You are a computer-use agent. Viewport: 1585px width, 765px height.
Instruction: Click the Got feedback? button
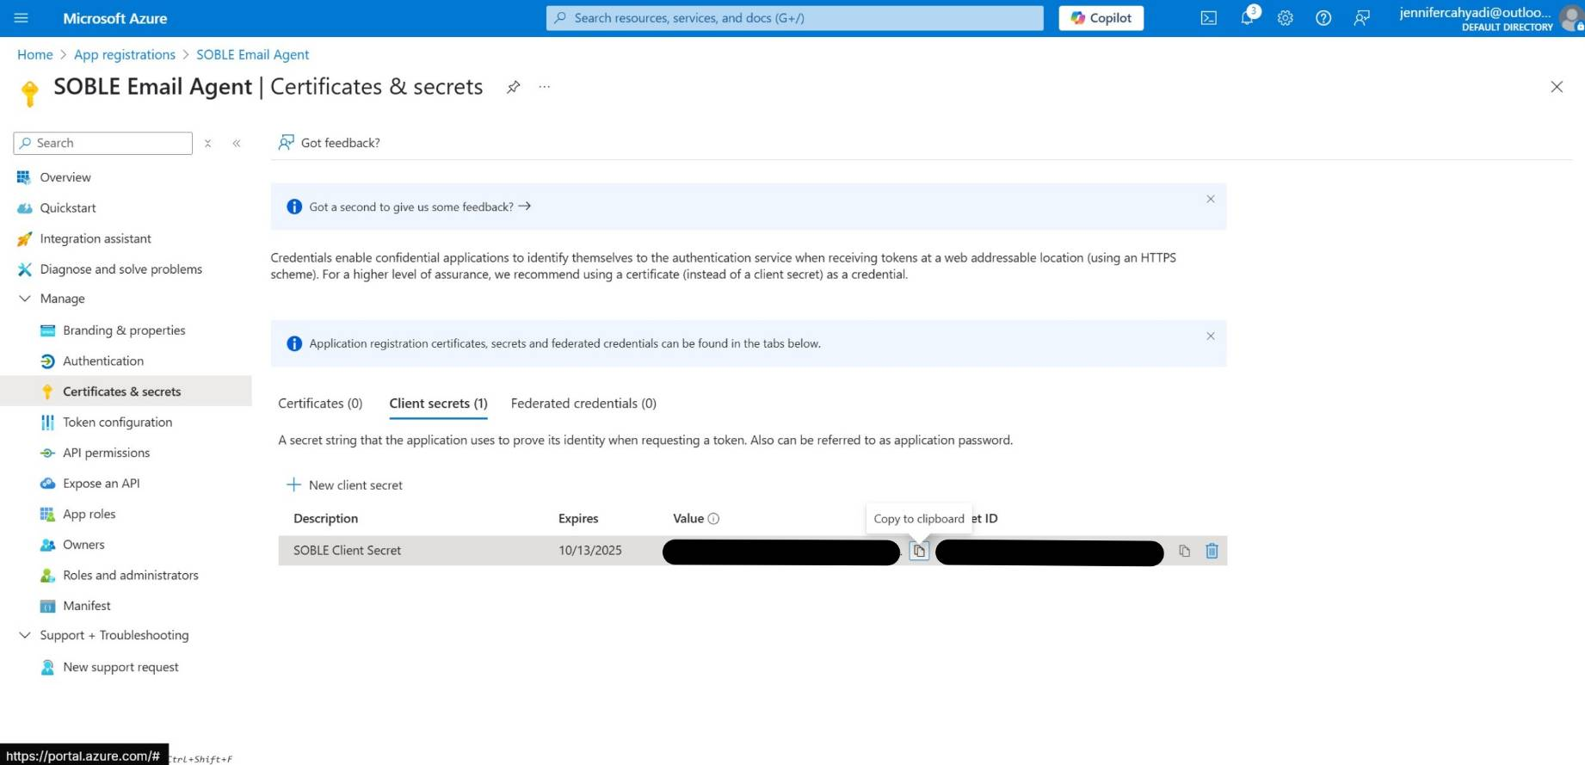pos(329,143)
